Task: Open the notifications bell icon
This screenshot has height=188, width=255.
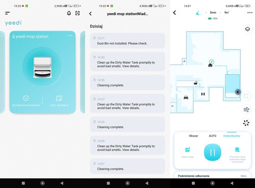Action: [x=69, y=13]
